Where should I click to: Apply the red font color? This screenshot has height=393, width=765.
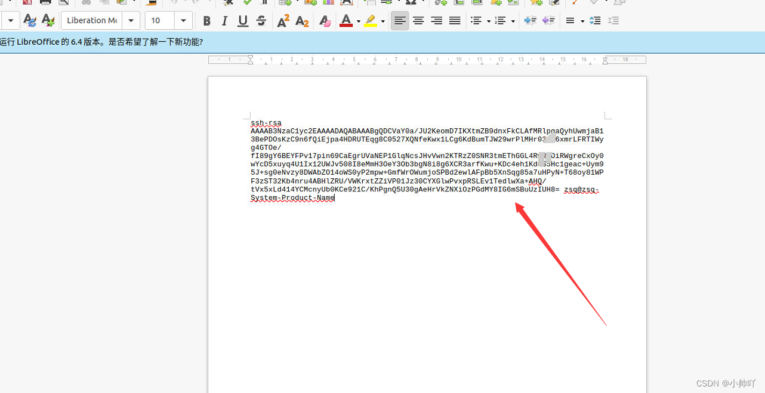point(346,21)
